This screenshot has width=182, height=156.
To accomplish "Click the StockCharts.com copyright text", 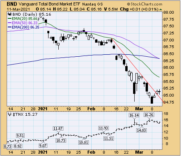I will [x=145, y=4].
